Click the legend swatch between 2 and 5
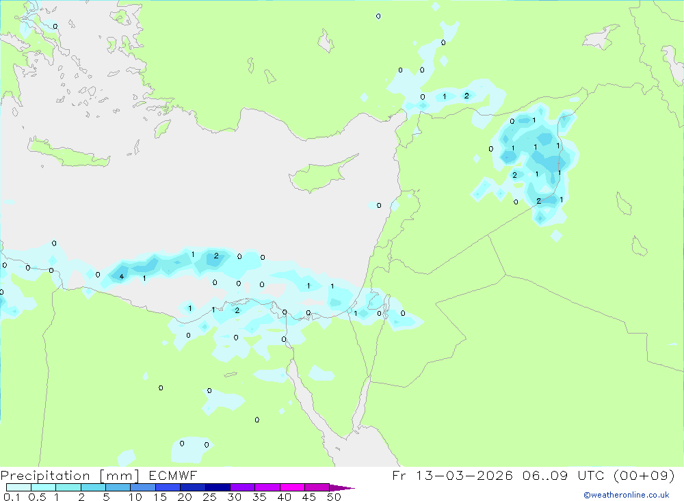Image resolution: width=684 pixels, height=501 pixels. click(93, 487)
